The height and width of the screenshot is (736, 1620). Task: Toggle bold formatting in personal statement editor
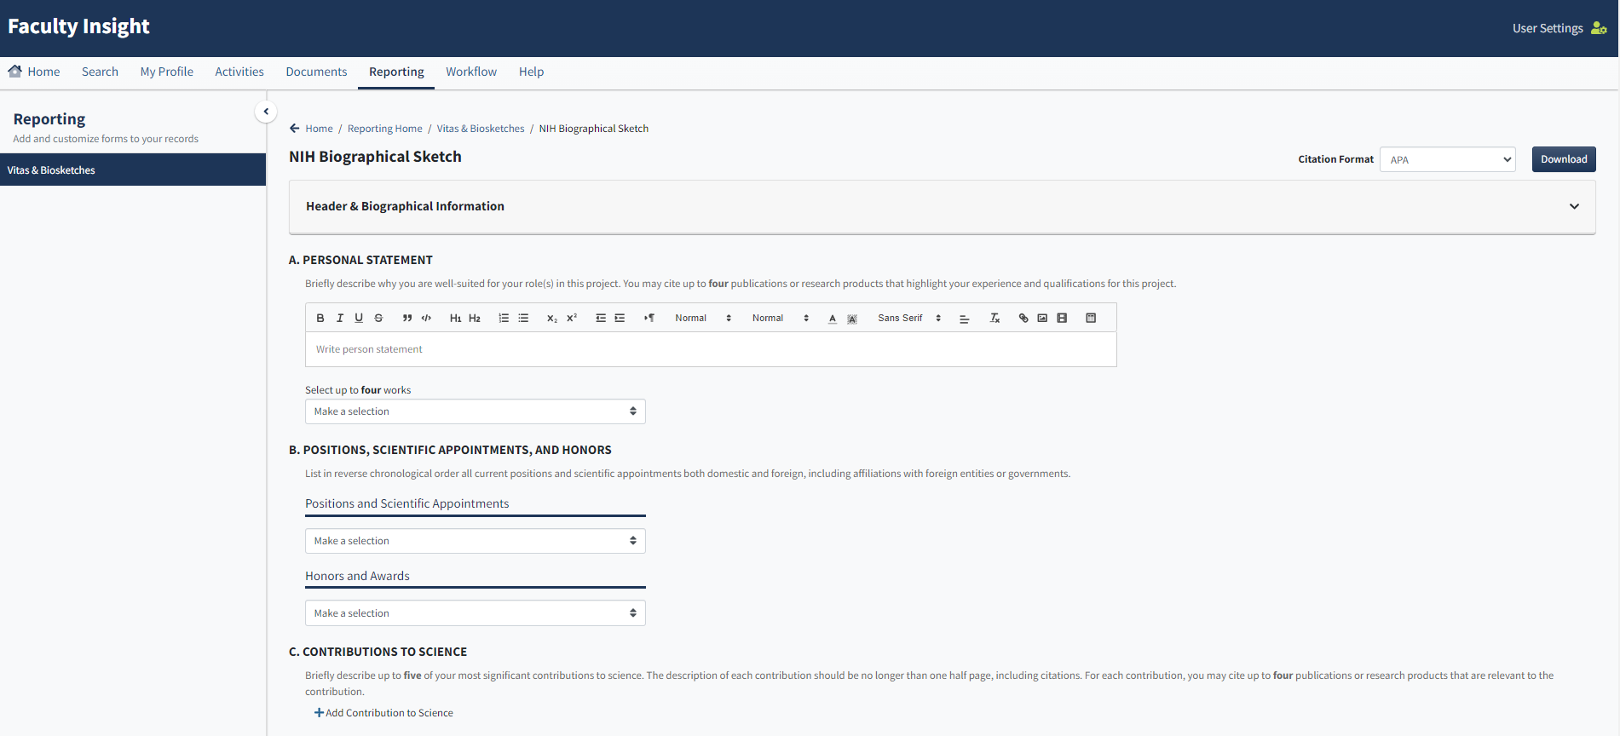click(x=320, y=318)
